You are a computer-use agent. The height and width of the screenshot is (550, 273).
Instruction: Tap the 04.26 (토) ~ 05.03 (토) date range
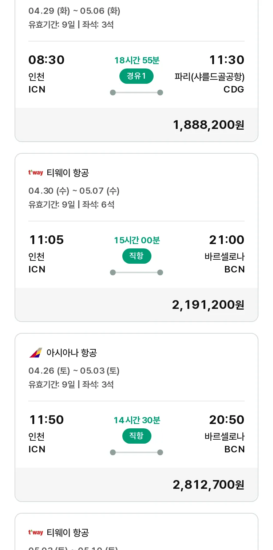[x=74, y=371]
